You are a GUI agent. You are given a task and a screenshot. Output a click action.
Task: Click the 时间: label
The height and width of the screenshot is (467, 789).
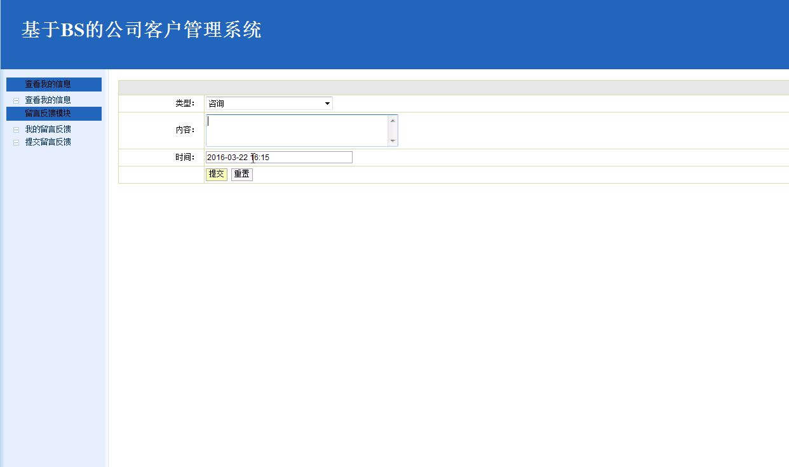point(185,158)
